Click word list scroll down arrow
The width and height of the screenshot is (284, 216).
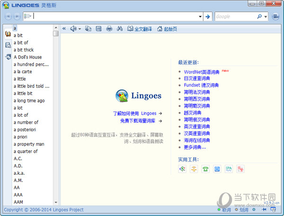click(56, 202)
